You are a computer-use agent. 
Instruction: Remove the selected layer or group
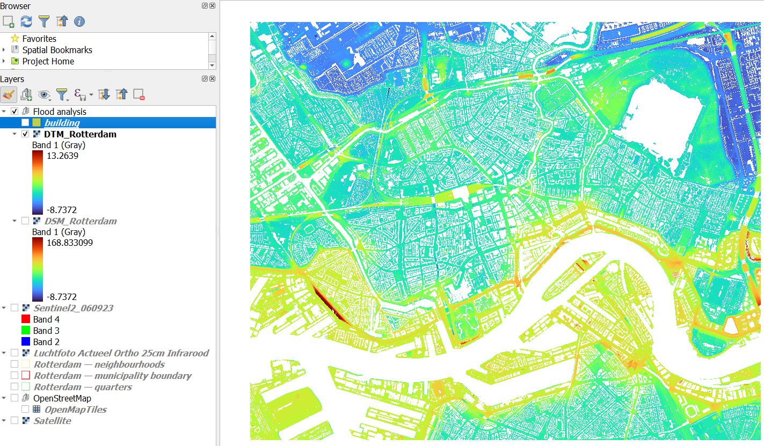[139, 94]
